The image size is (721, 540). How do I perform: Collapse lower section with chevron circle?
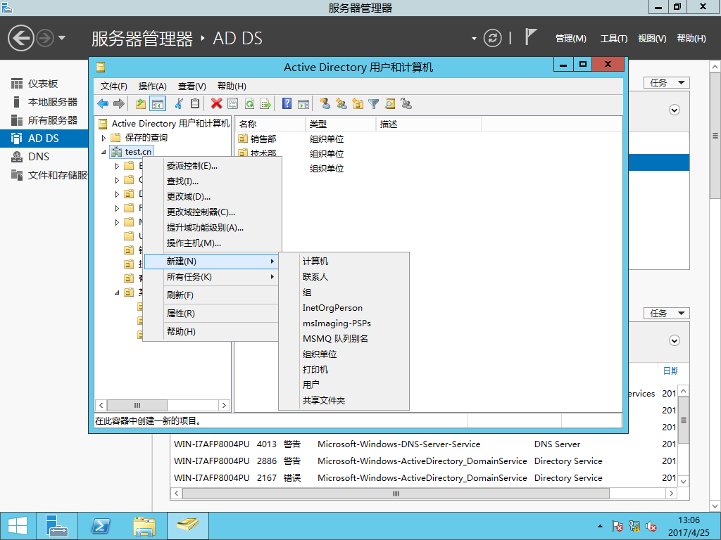[x=675, y=340]
